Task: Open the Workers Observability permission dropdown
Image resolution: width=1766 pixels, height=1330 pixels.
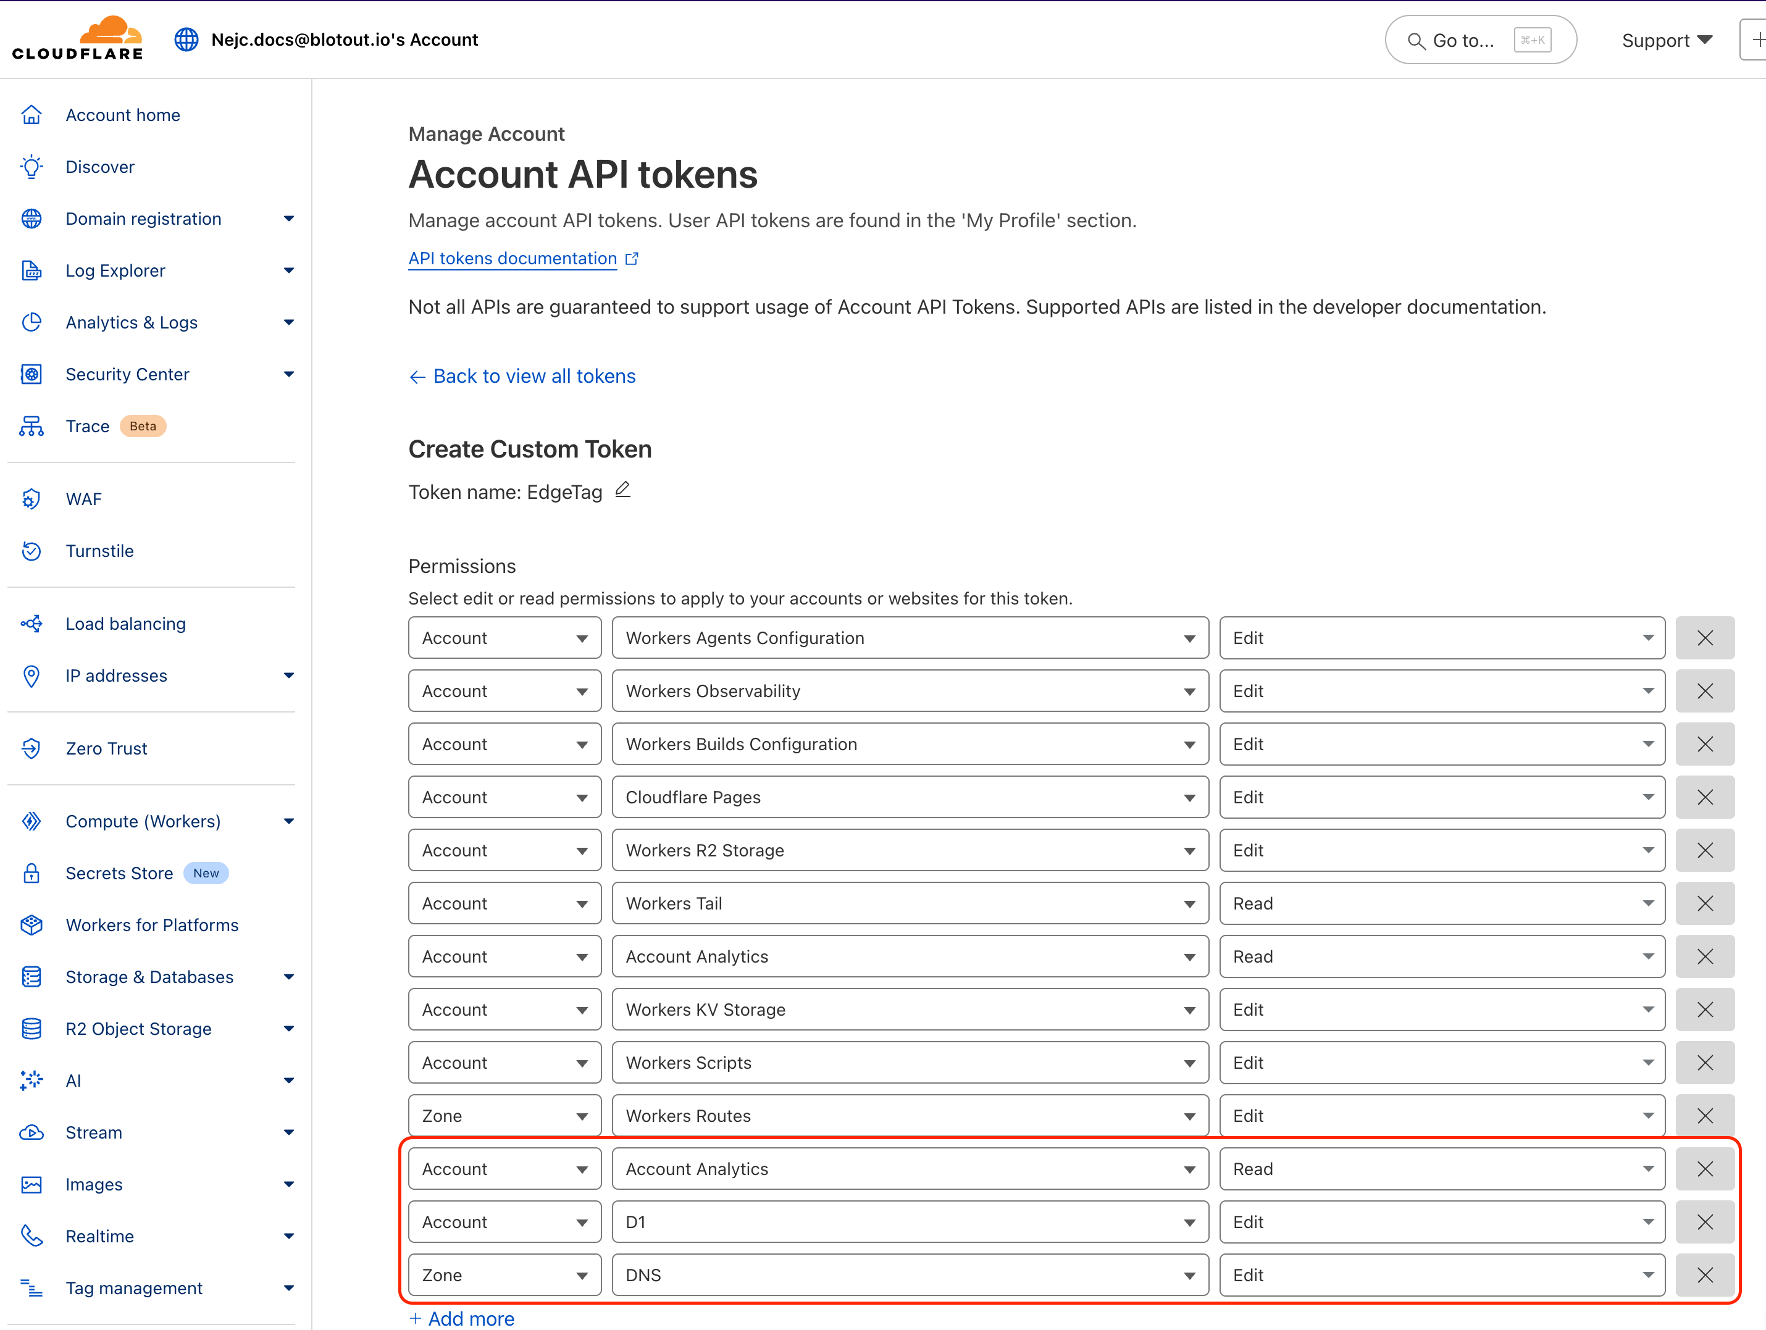Action: pos(910,690)
